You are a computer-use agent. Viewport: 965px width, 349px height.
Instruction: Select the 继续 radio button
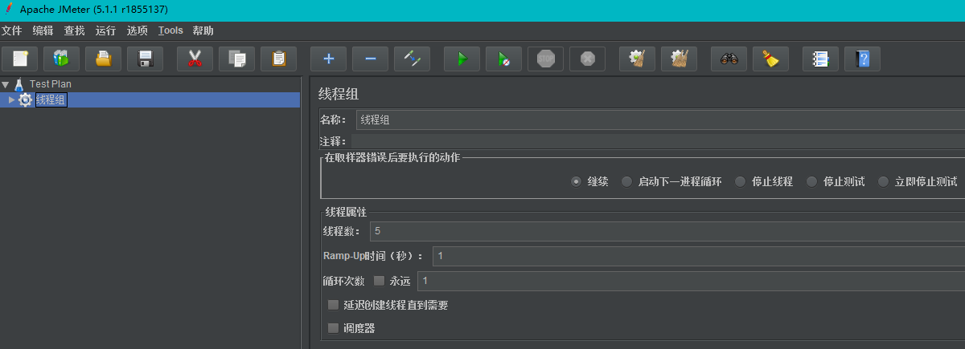pyautogui.click(x=576, y=181)
